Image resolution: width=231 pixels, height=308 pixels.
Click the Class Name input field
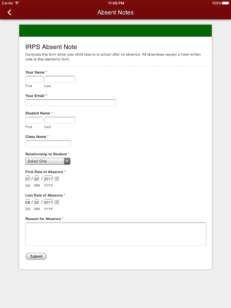[x=48, y=144]
